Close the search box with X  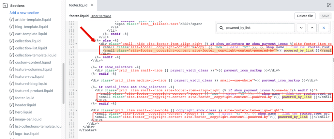[x=324, y=28]
